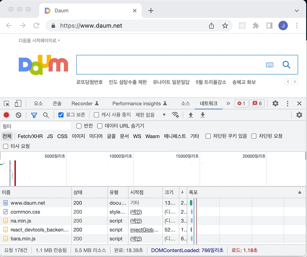307x257 pixels.
Task: Clear the network log
Action: pos(19,115)
